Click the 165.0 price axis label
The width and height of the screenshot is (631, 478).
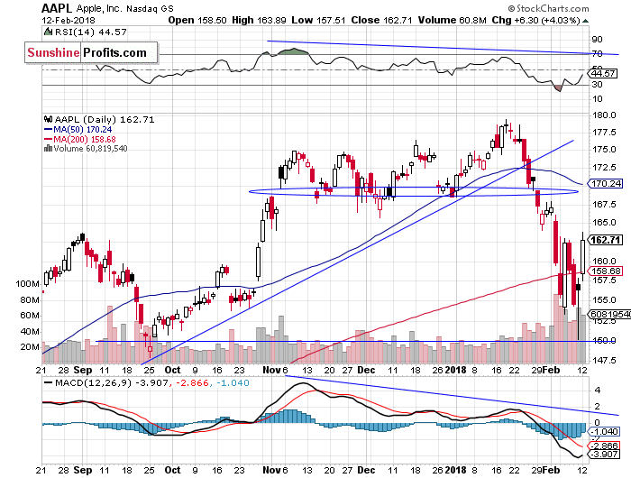click(605, 222)
